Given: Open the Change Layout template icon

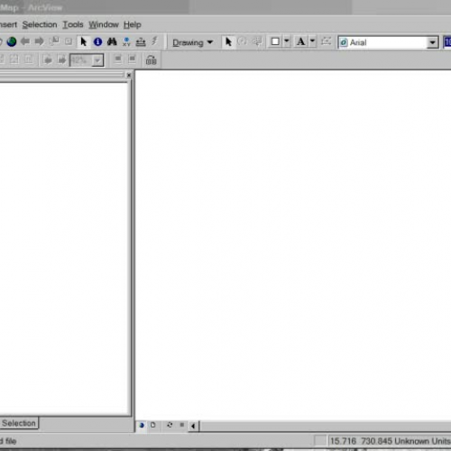Looking at the screenshot, I should 151,60.
